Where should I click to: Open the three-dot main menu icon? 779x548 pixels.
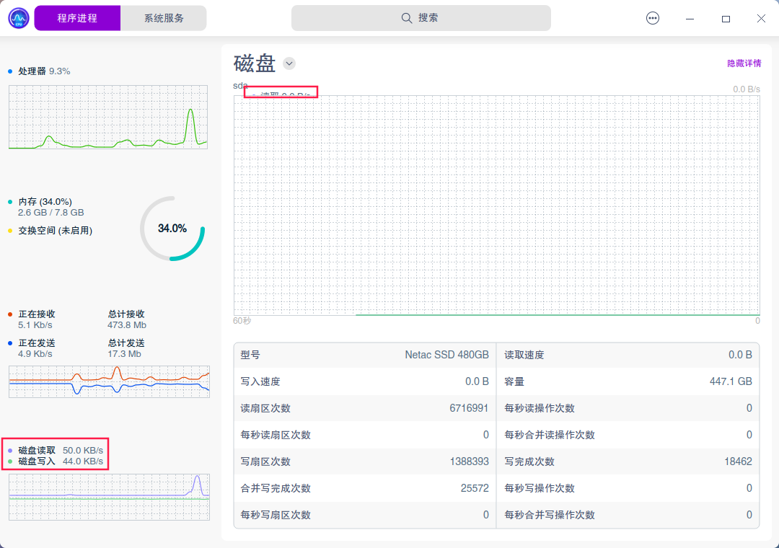pos(653,18)
